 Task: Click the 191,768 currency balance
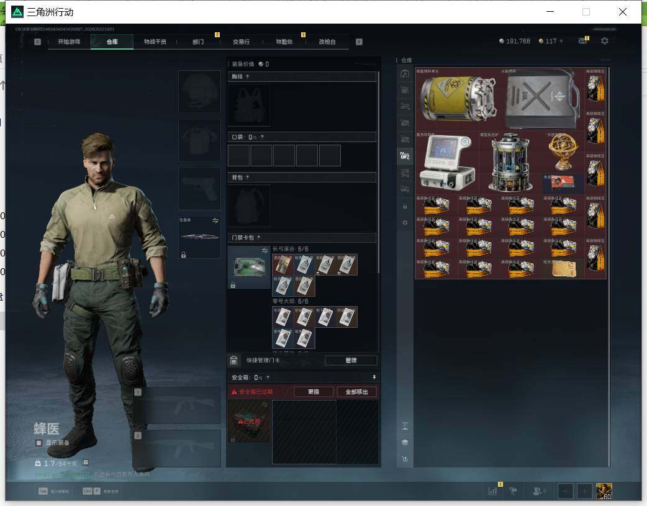click(x=515, y=41)
